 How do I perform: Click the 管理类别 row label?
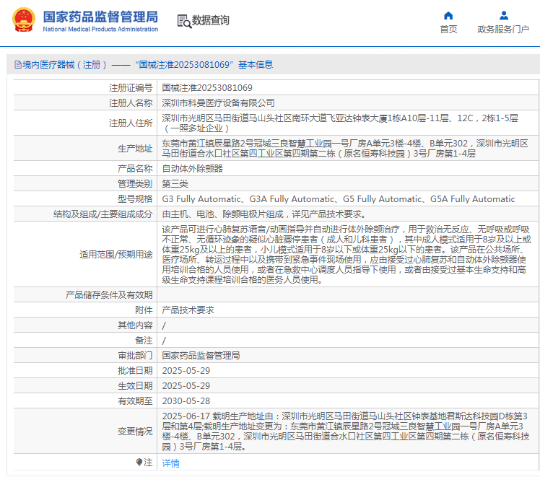click(135, 183)
